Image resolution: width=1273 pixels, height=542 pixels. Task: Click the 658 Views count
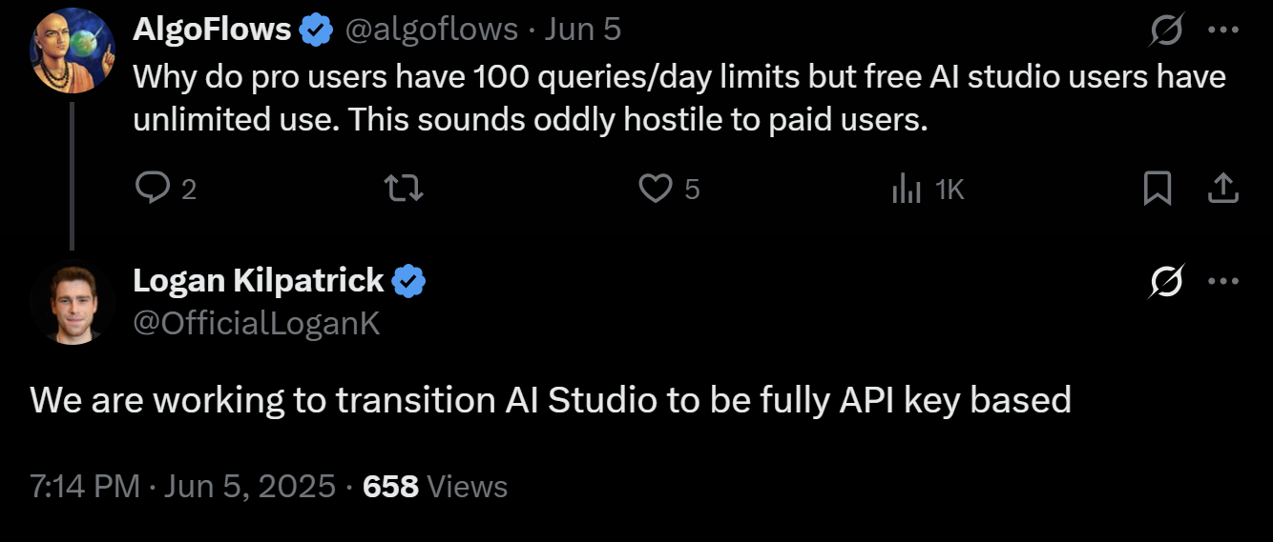(435, 487)
